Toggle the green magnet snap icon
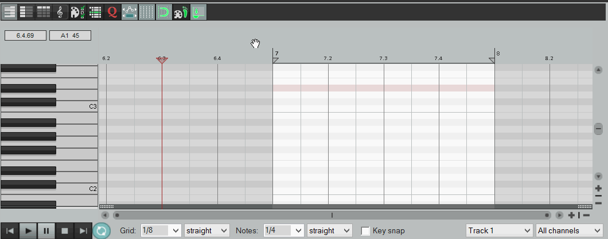 point(164,11)
